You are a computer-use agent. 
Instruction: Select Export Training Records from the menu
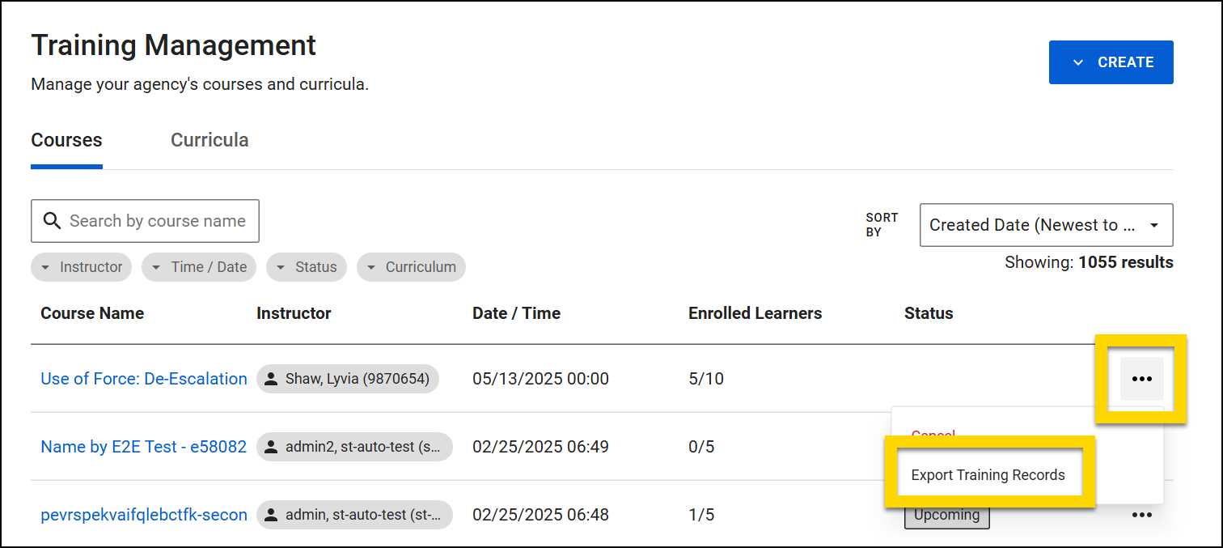coord(990,475)
